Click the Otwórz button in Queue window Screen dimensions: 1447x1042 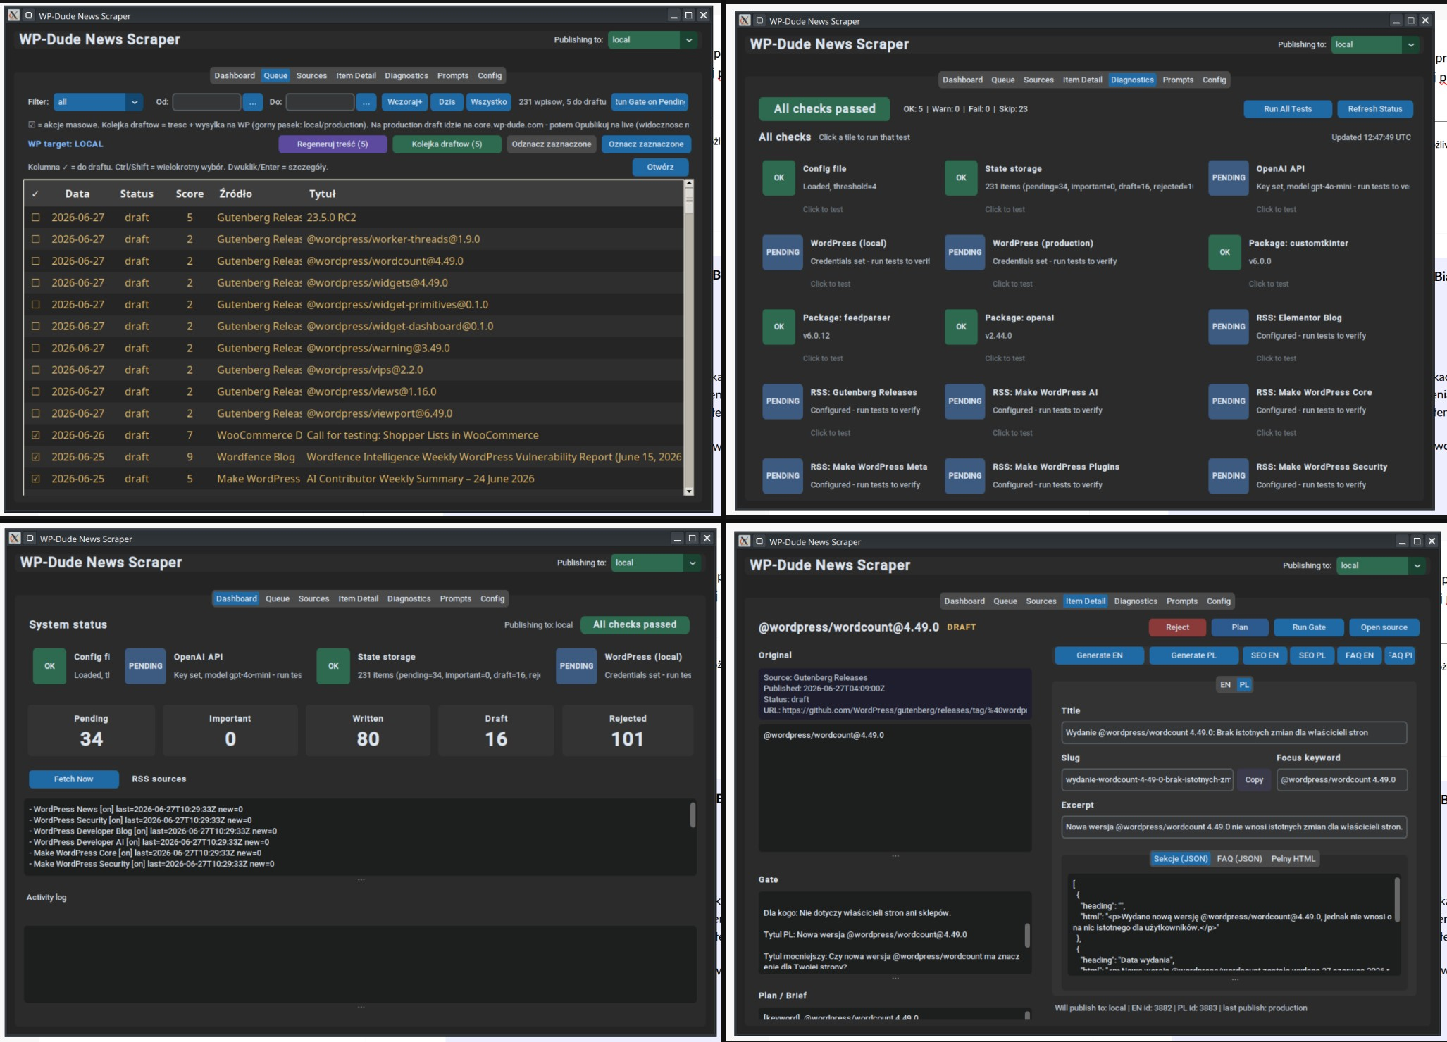point(660,168)
